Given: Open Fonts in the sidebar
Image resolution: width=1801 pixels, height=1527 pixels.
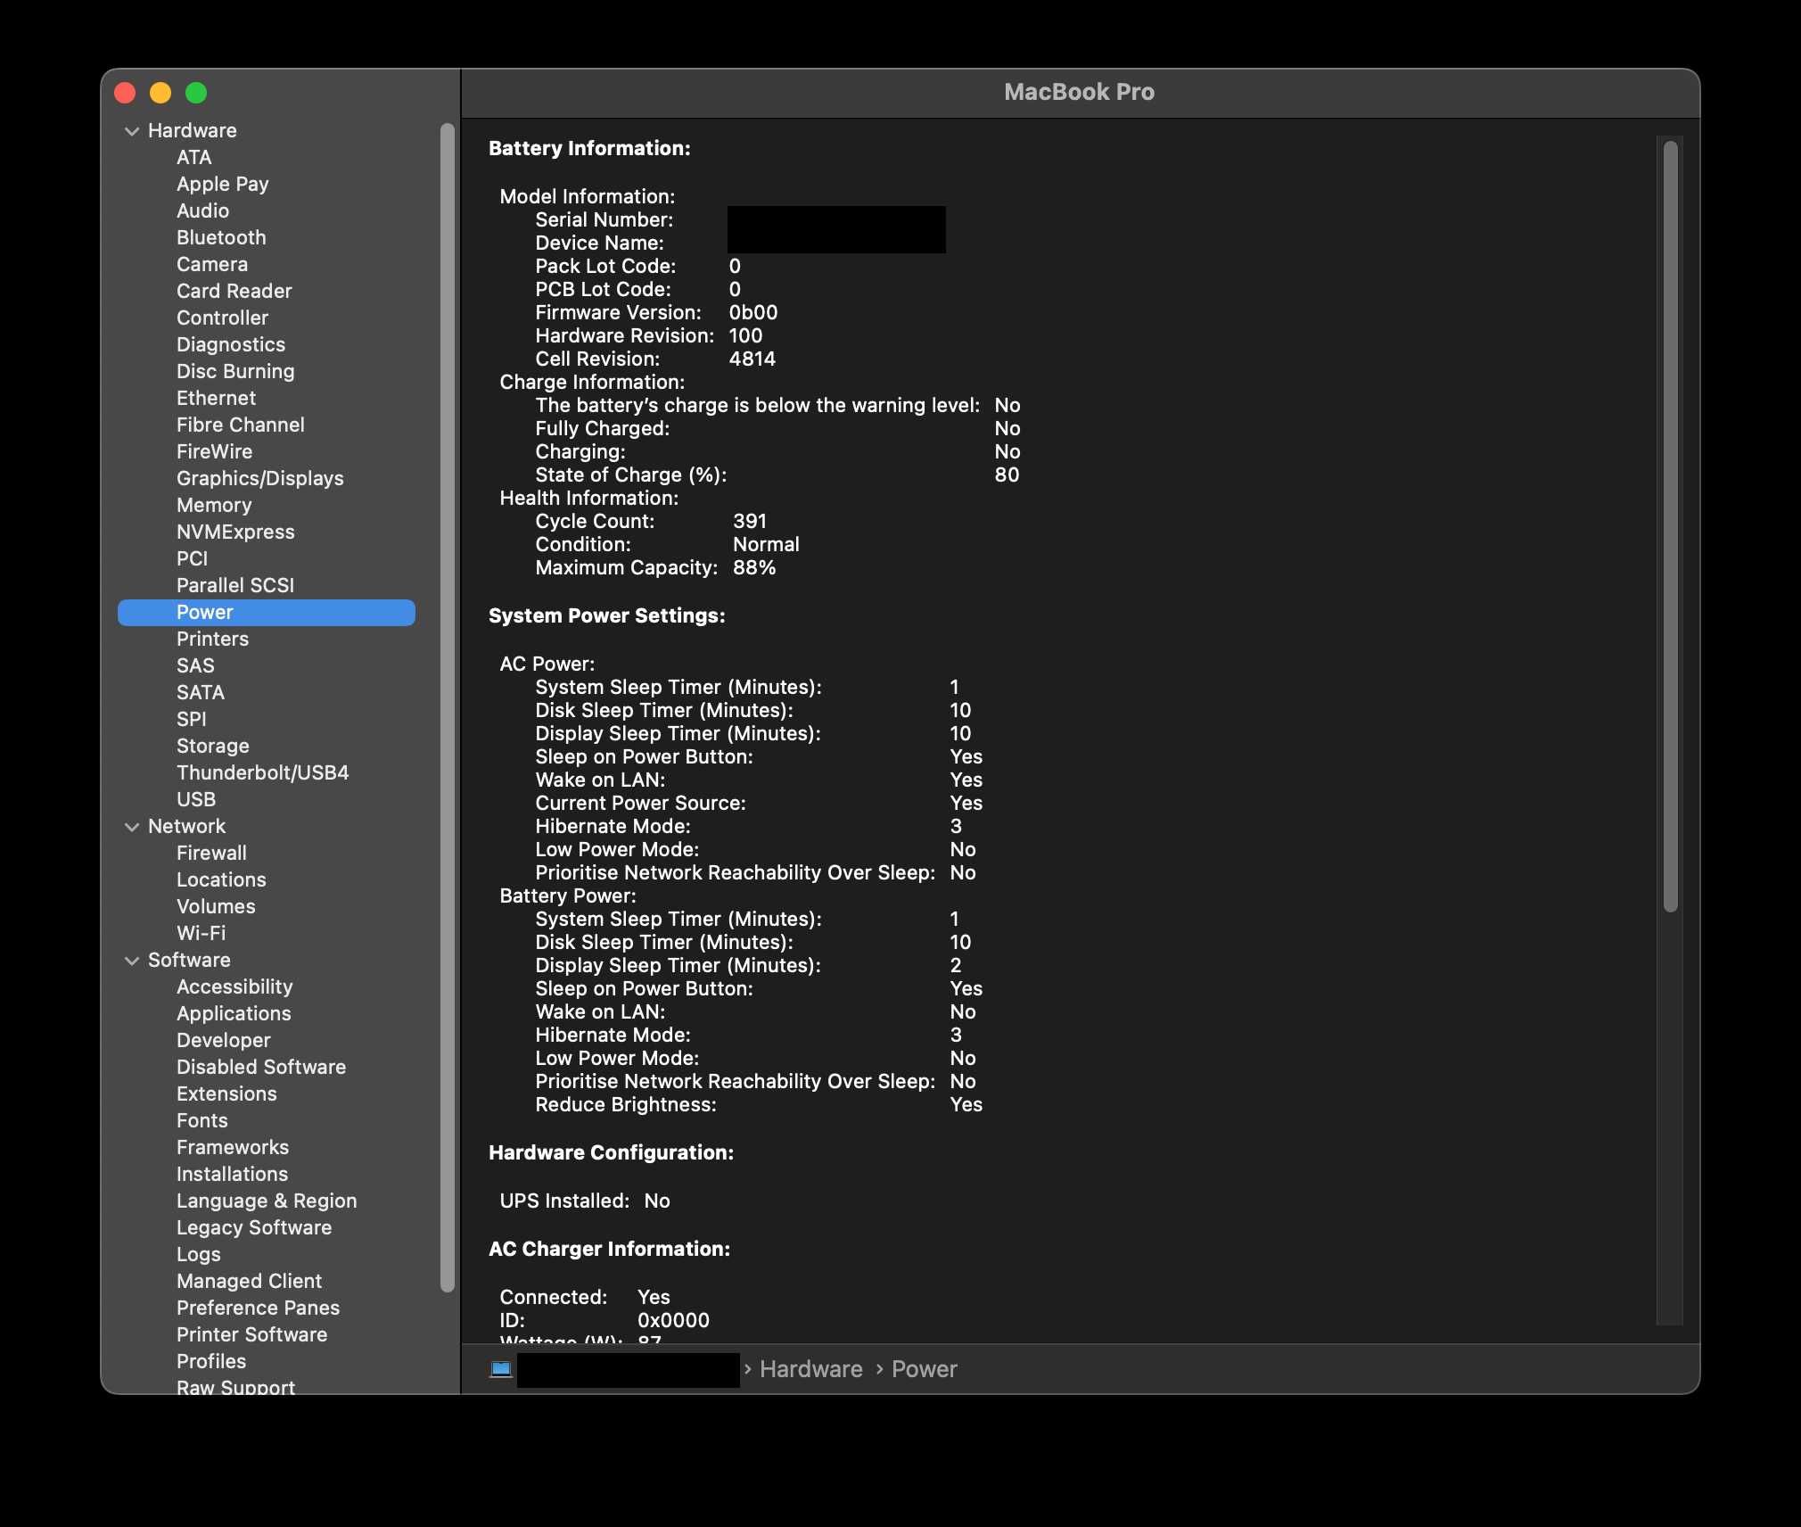Looking at the screenshot, I should (202, 1121).
